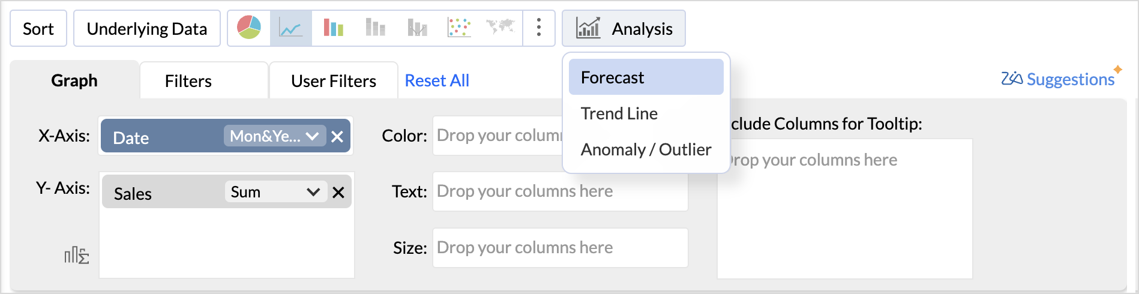1139x294 pixels.
Task: Choose the colored bar chart icon
Action: [x=333, y=28]
